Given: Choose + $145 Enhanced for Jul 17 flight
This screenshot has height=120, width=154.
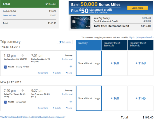Looking at the screenshot, I should (x=141, y=98).
